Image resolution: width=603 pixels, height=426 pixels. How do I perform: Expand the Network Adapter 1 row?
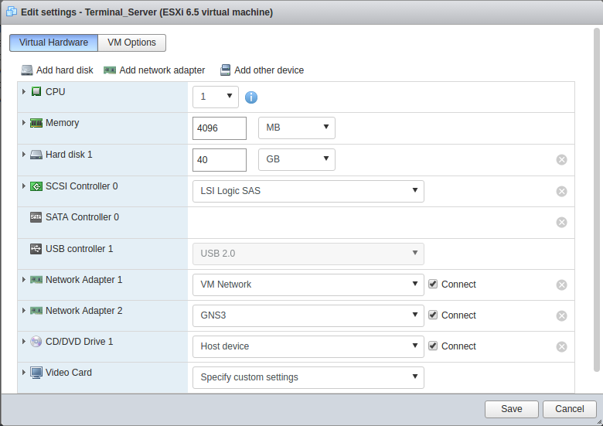click(x=24, y=280)
